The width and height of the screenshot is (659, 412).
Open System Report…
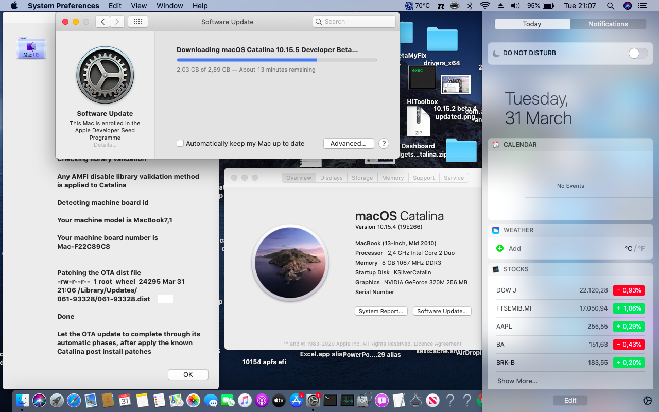tap(381, 311)
